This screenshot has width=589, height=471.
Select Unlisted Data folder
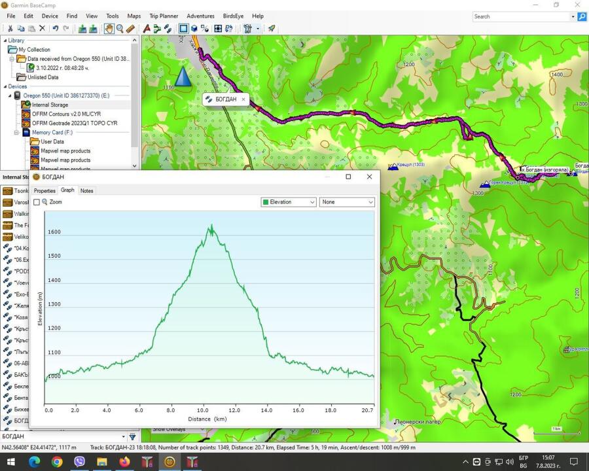pos(43,77)
